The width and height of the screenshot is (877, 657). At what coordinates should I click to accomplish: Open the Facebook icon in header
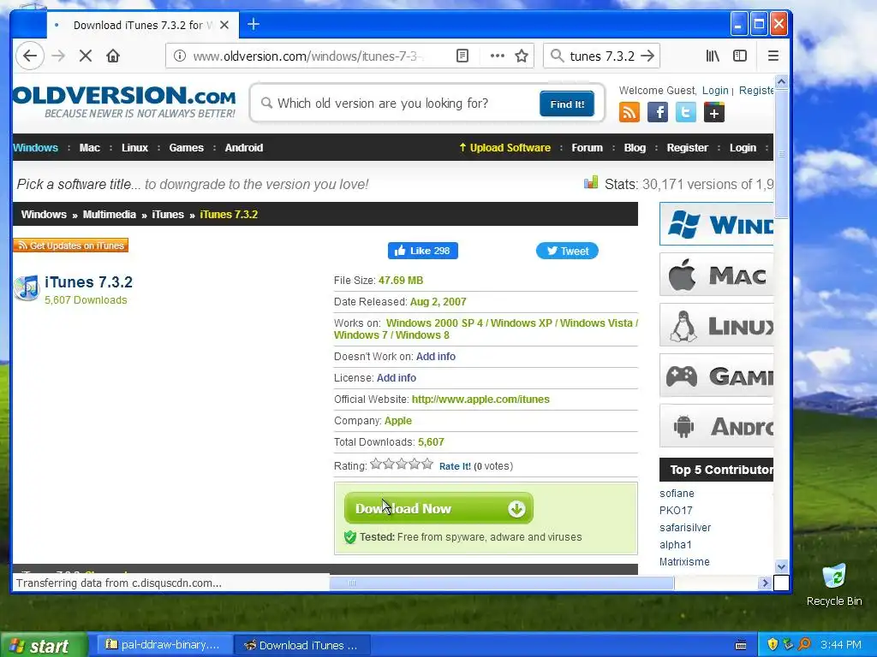pos(658,112)
